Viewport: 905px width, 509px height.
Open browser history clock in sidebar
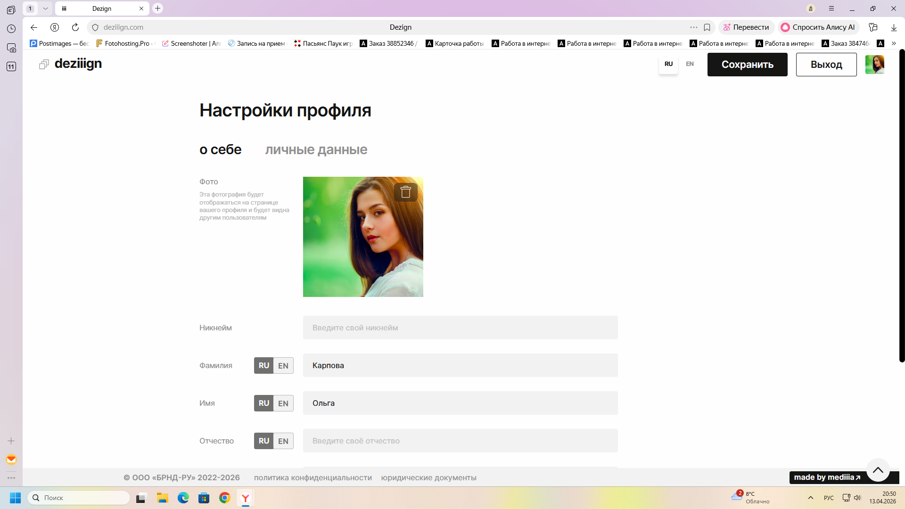[x=11, y=29]
